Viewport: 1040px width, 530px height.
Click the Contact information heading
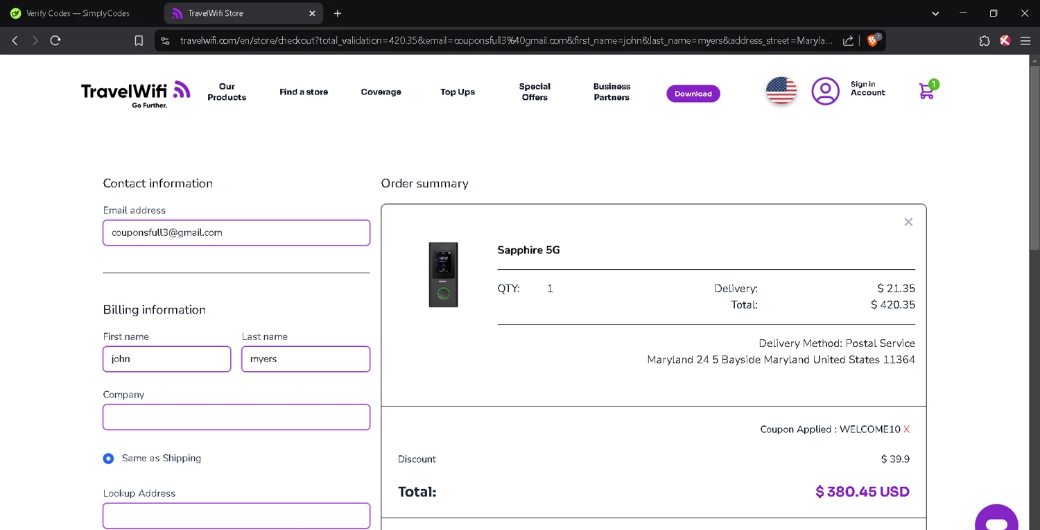pyautogui.click(x=157, y=184)
